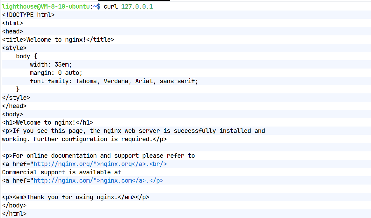Click the curl command word
The image size is (371, 218).
(x=111, y=7)
